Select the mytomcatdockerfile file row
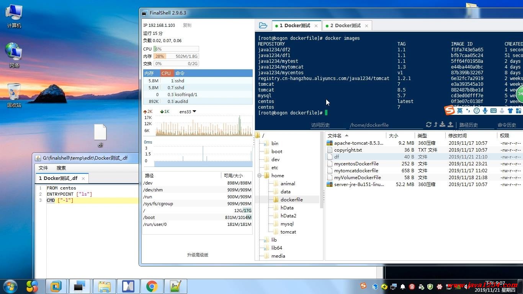Screen dimensions: 523x294 coord(424,170)
